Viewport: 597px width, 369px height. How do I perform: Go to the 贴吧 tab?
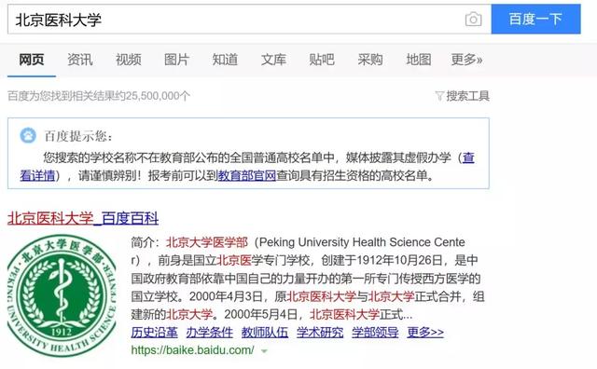coord(322,60)
